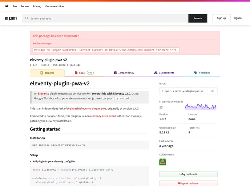This screenshot has height=186, width=250.
Task: Switch to the Readme tab
Action: click(47, 73)
